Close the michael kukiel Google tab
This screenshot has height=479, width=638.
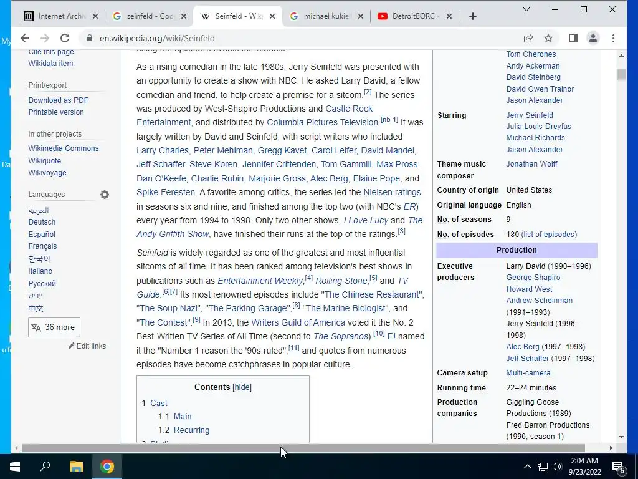[361, 16]
